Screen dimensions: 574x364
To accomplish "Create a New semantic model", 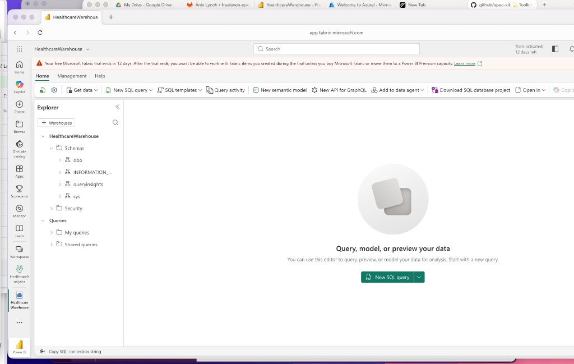I will [279, 90].
